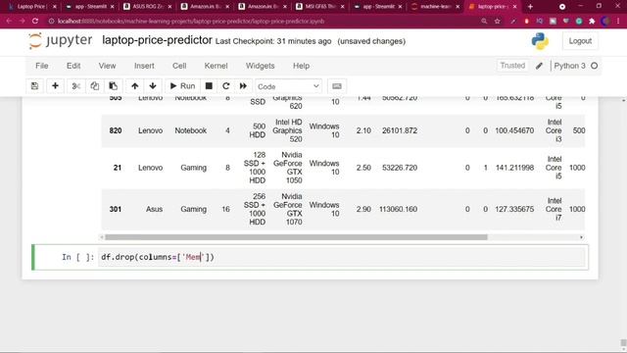Click the pencil edit-mode icon
Image resolution: width=627 pixels, height=353 pixels.
(x=539, y=66)
